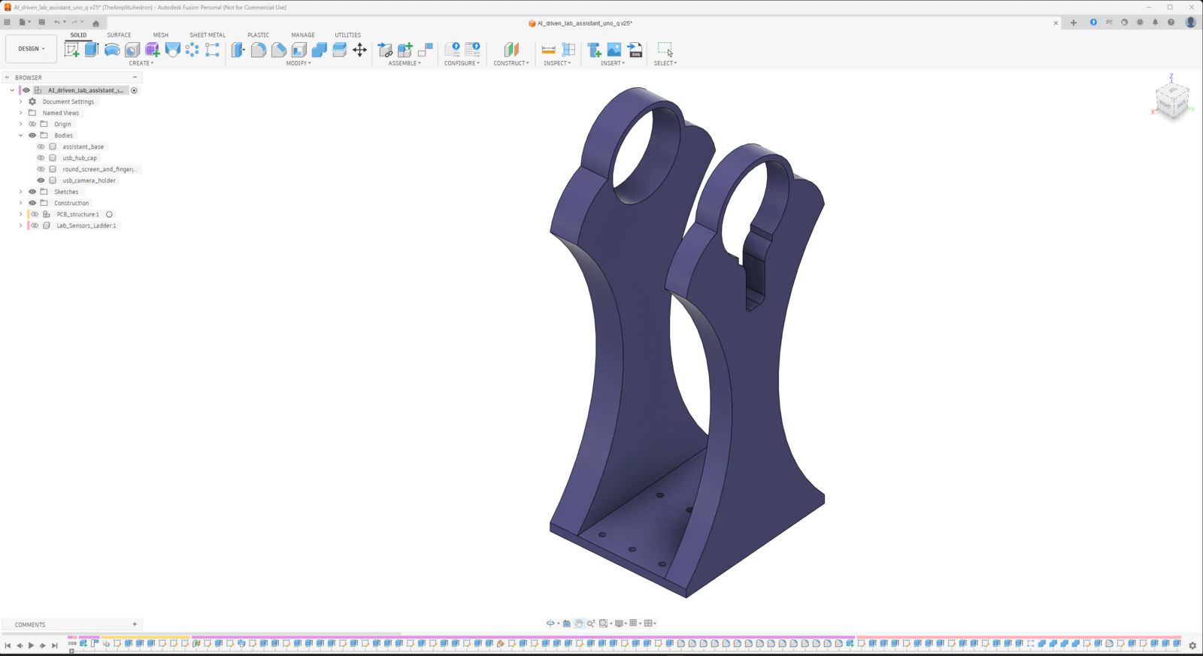Image resolution: width=1203 pixels, height=656 pixels.
Task: Click the timeline Play button
Action: click(x=31, y=645)
